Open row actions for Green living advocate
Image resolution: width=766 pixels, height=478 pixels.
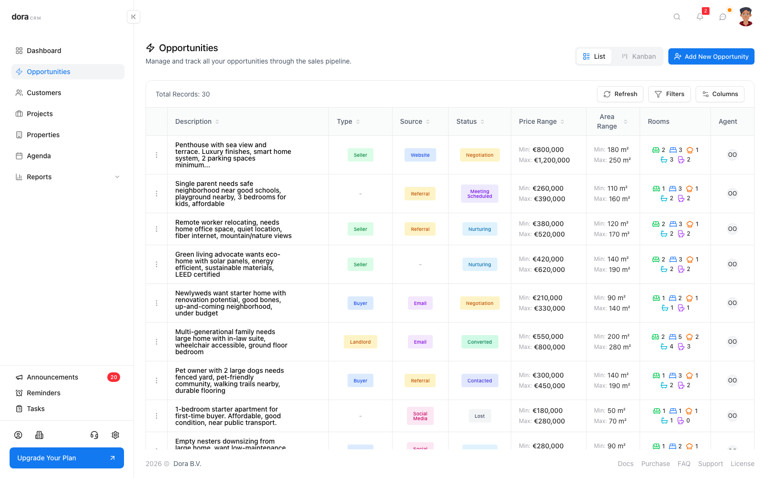point(157,264)
